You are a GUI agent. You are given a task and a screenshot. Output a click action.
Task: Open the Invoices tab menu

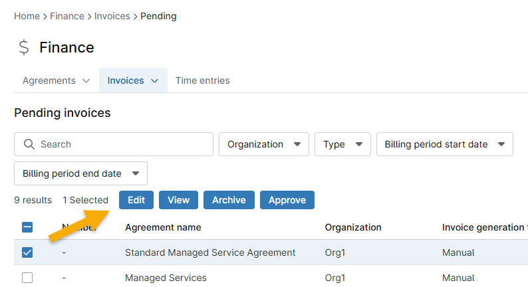(133, 80)
